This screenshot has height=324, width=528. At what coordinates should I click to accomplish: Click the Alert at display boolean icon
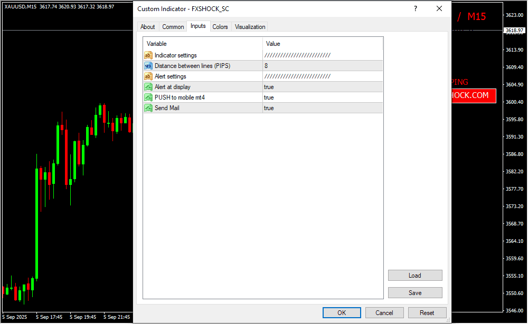(148, 87)
